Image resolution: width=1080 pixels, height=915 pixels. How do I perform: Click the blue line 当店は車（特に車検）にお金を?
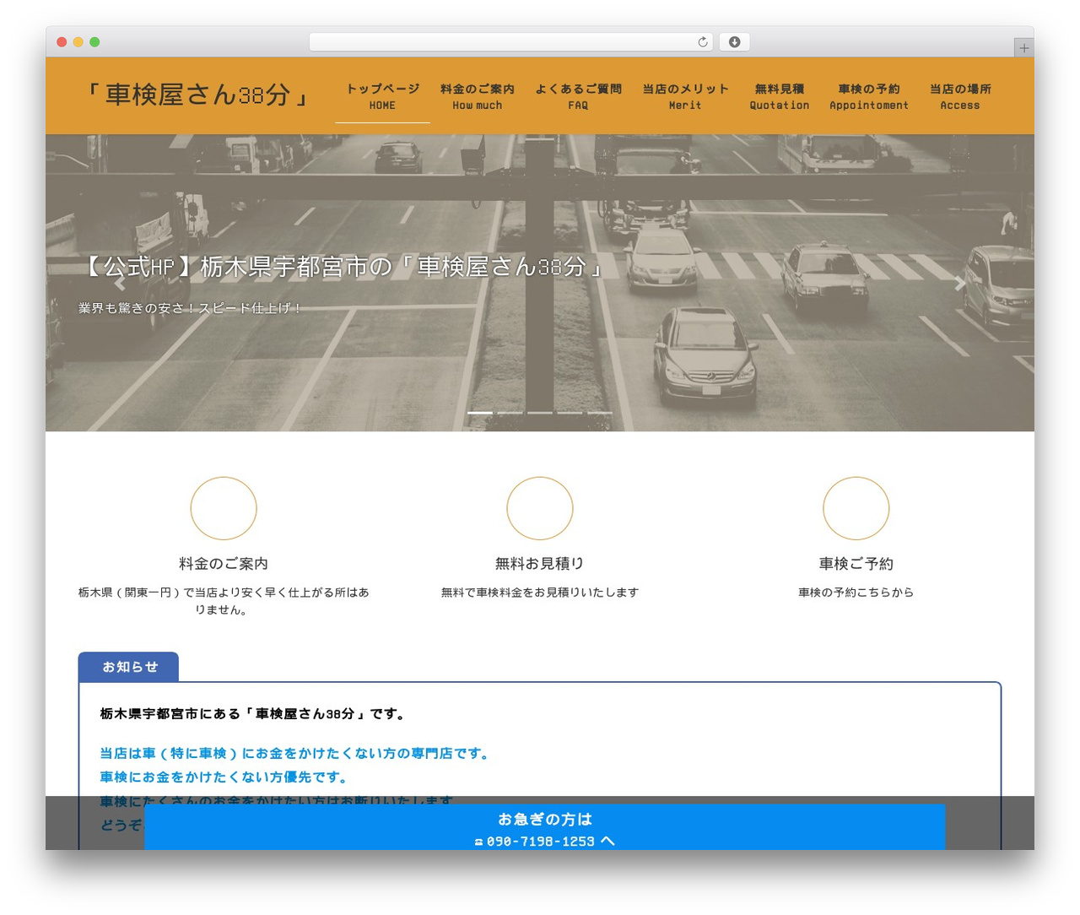point(296,753)
